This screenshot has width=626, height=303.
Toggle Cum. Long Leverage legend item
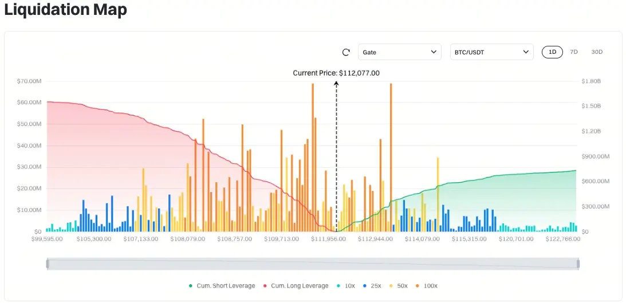tap(296, 286)
